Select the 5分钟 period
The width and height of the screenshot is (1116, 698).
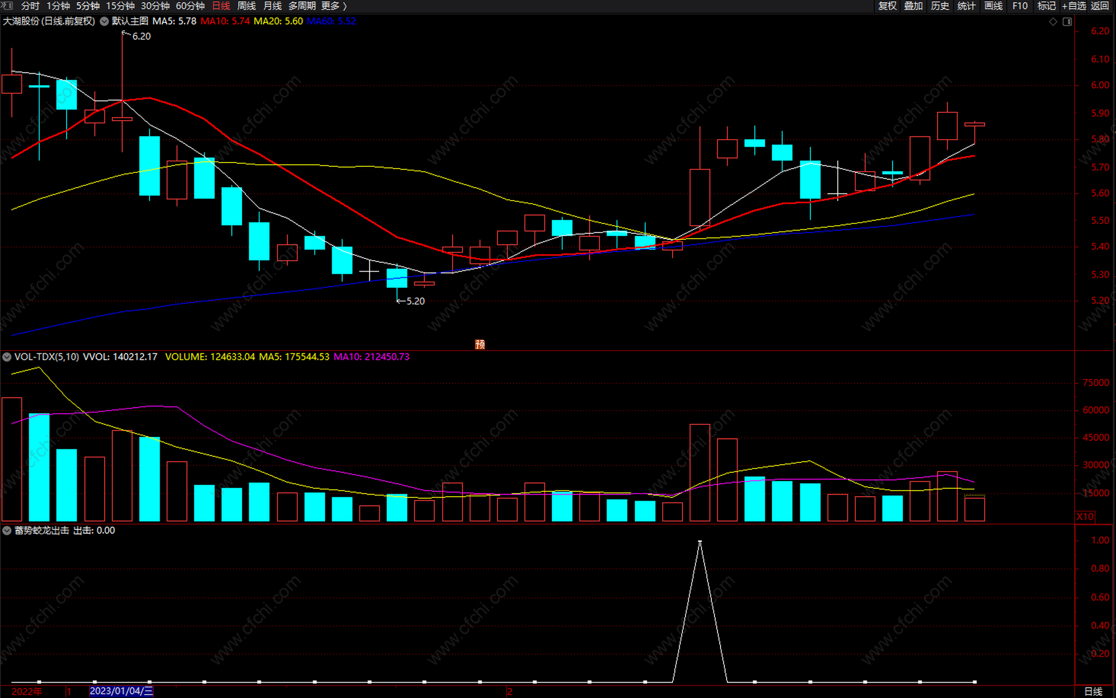tap(88, 6)
